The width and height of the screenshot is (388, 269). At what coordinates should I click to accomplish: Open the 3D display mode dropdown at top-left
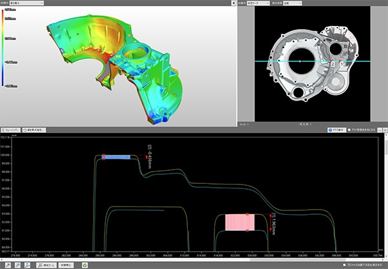[x=28, y=3]
